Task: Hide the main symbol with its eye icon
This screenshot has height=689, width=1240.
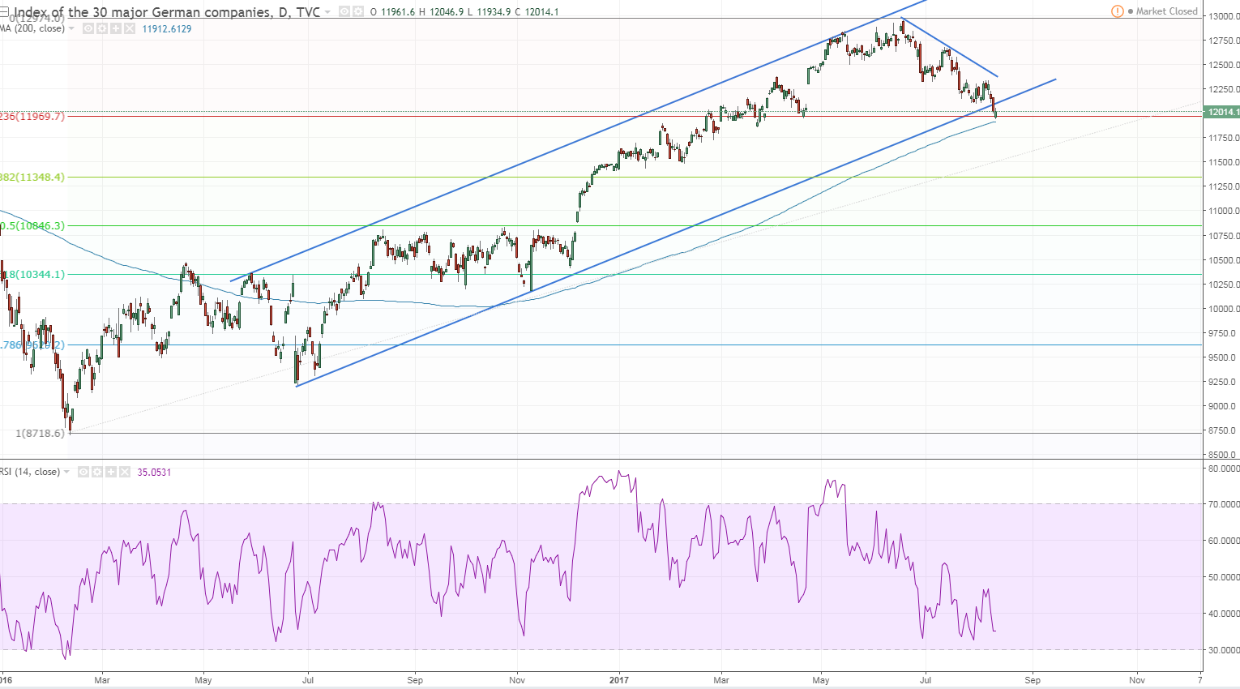Action: 344,11
